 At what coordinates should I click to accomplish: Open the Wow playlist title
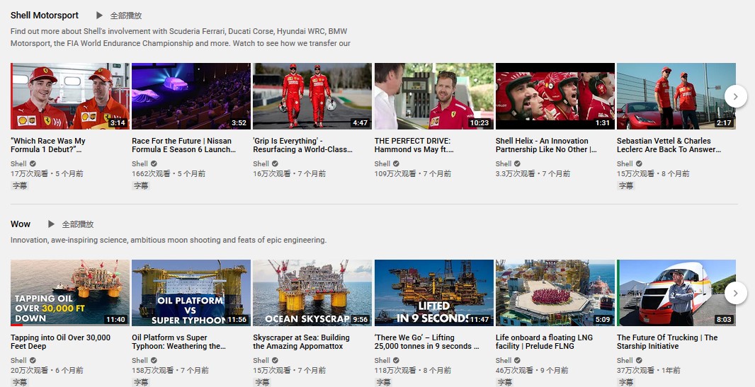pyautogui.click(x=21, y=224)
